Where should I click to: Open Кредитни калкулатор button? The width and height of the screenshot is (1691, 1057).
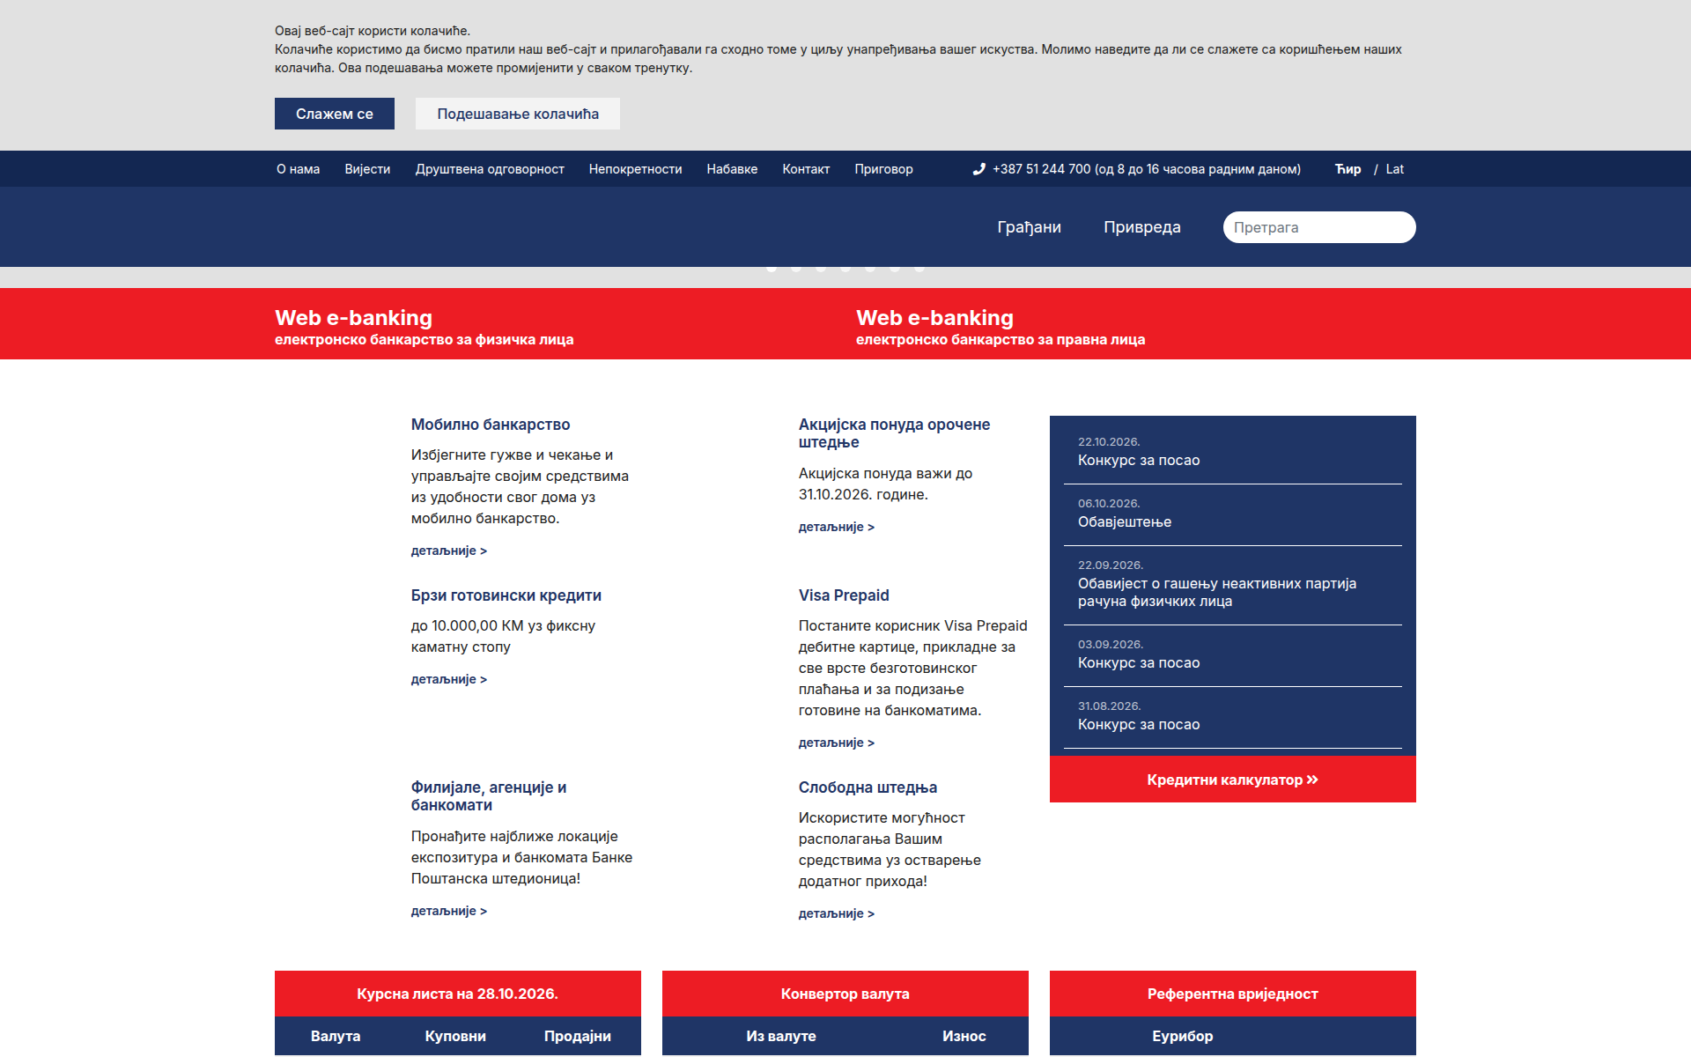[x=1233, y=780]
